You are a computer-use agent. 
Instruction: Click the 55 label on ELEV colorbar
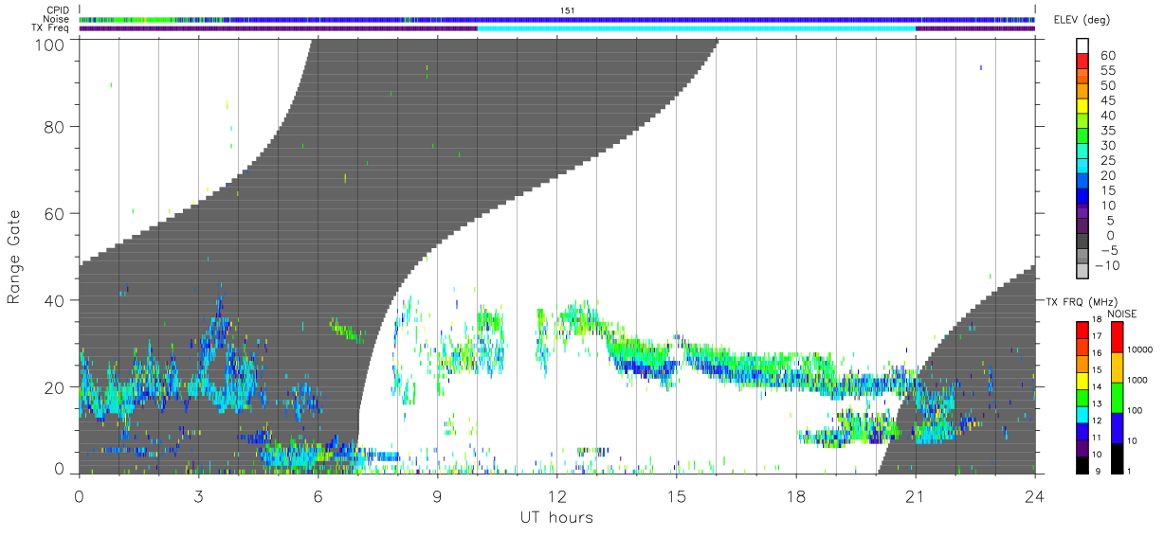[1107, 71]
